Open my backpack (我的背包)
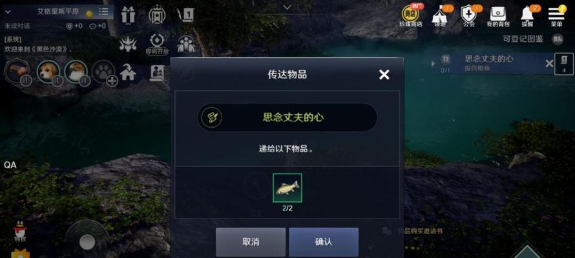The height and width of the screenshot is (258, 575). (498, 17)
